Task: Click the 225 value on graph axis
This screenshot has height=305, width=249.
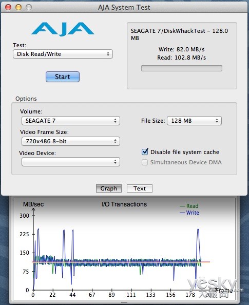Action: (x=24, y=234)
